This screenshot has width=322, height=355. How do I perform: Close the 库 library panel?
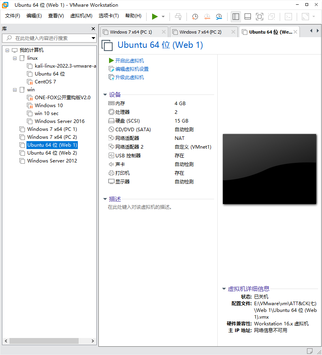93,29
